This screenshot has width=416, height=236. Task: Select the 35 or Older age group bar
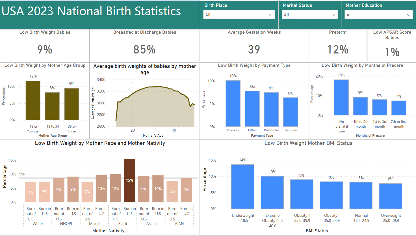(x=71, y=104)
